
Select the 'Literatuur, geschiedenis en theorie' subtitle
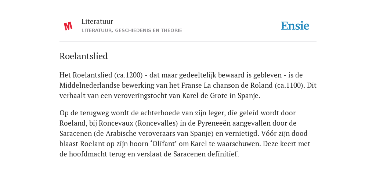(132, 30)
